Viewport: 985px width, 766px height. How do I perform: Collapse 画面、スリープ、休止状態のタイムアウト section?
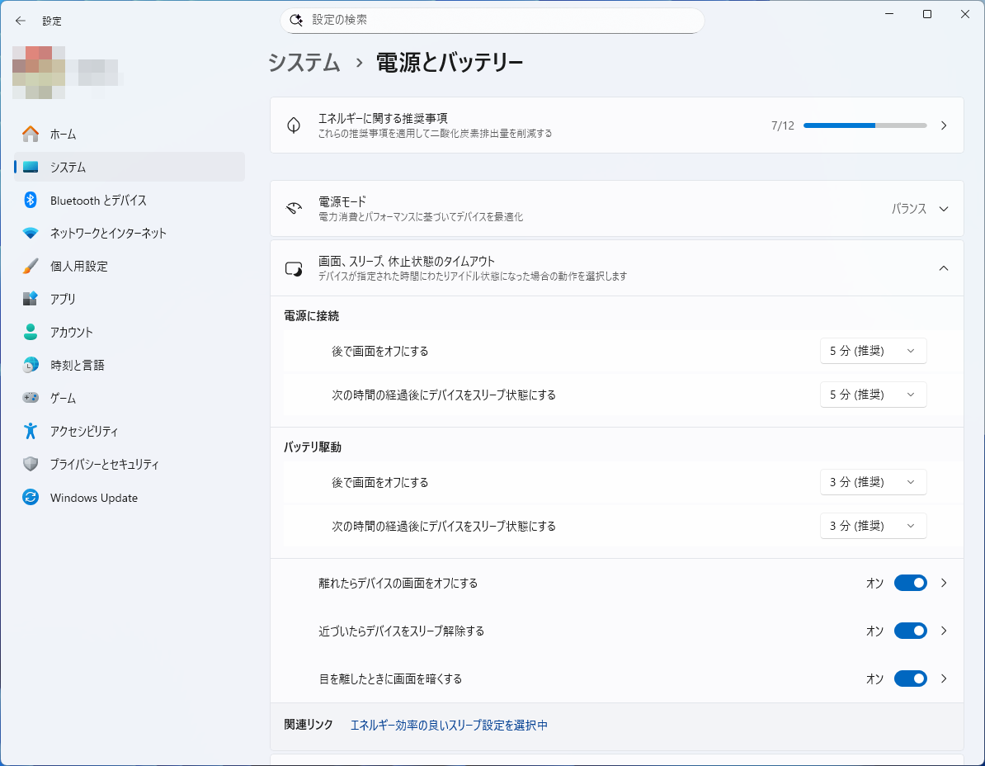(943, 268)
